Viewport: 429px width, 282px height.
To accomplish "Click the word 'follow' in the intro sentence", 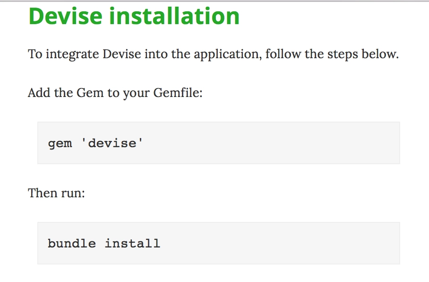I will point(283,54).
